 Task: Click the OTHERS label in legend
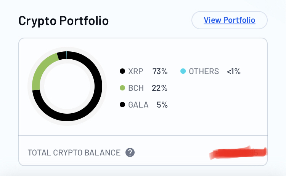204,71
